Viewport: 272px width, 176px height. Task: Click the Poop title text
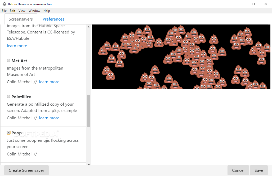click(16, 133)
